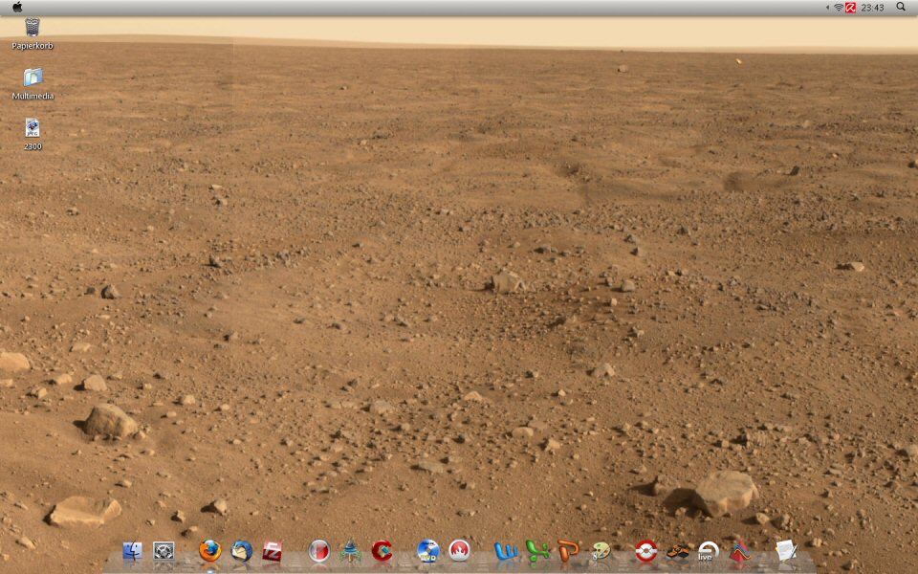Launch the paint palette app in dock
The height and width of the screenshot is (574, 918).
tap(601, 551)
